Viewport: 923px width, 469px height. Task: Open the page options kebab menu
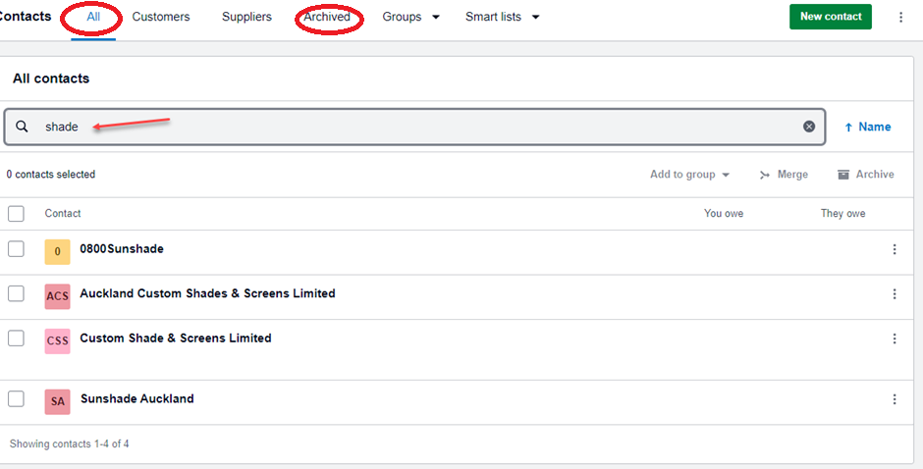tap(901, 17)
